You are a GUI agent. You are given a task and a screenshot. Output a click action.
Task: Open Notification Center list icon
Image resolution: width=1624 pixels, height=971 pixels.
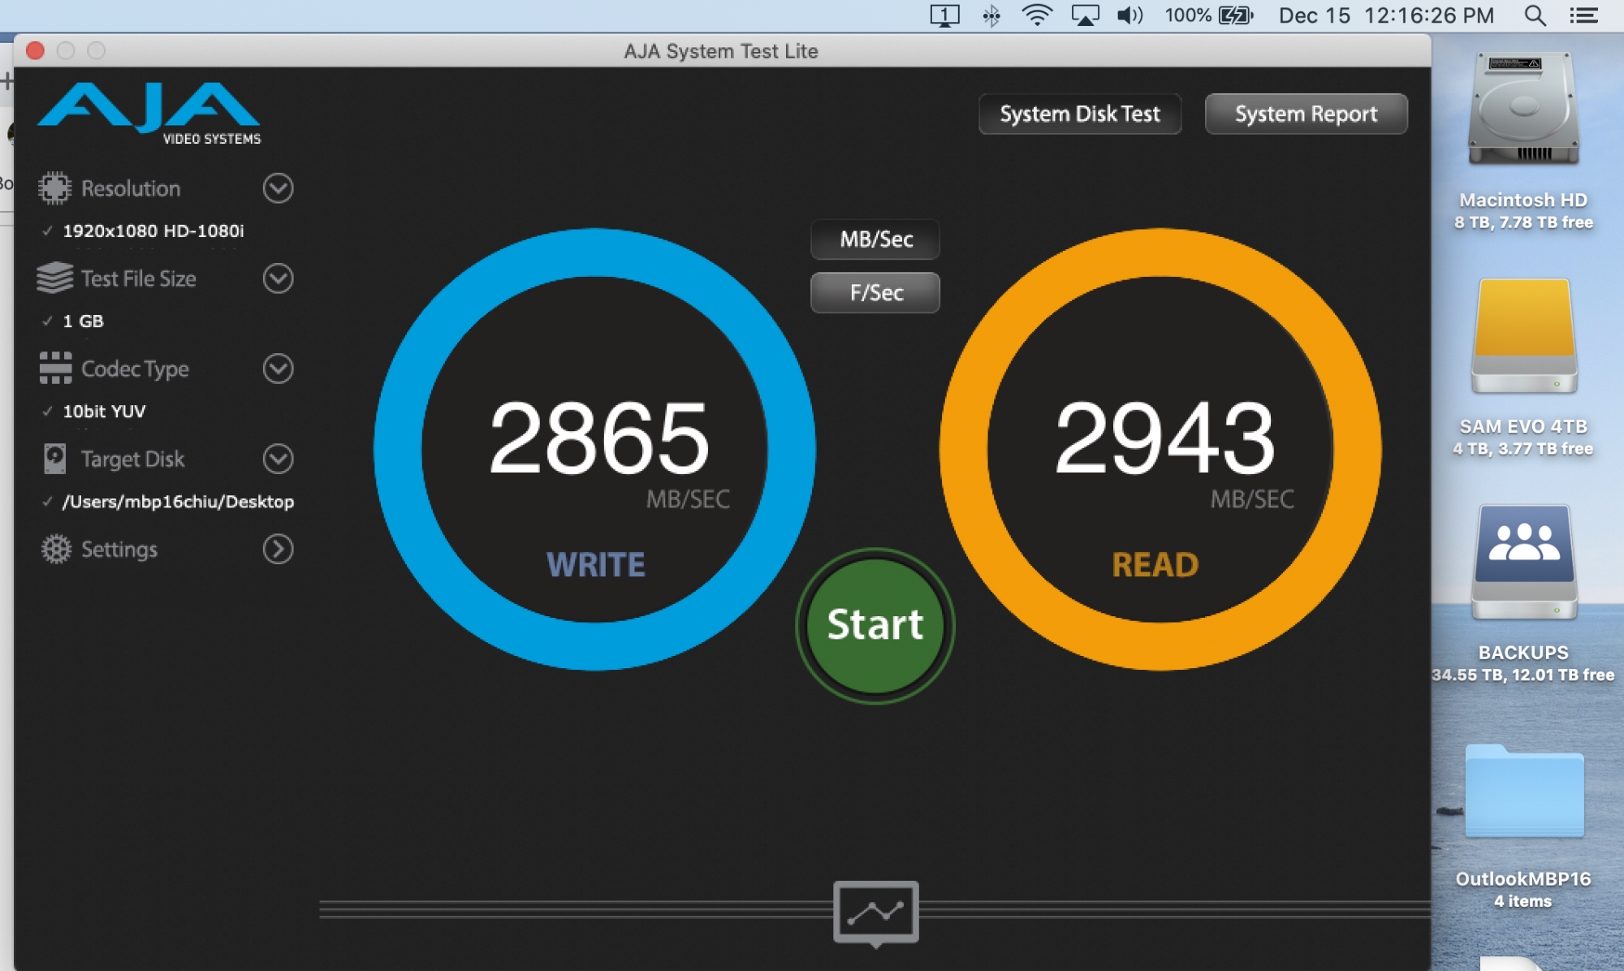coord(1583,15)
